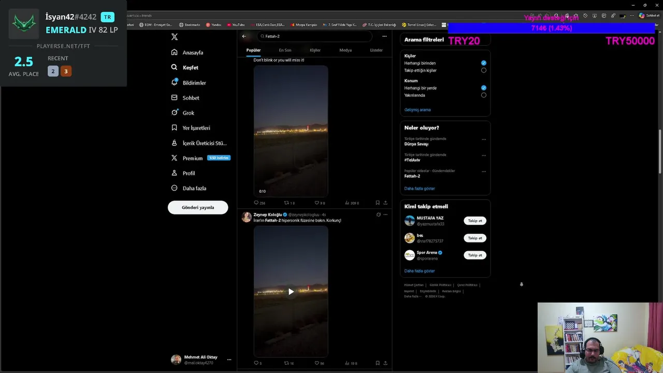663x373 pixels.
Task: Bookmark Zeynep Koloğlu's tweet
Action: point(378,363)
